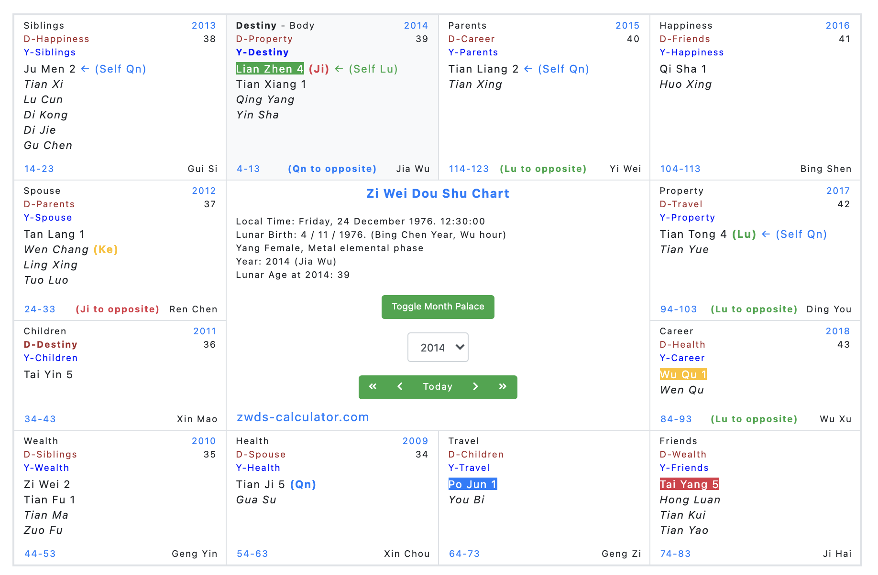This screenshot has width=878, height=575.
Task: Select the 34-43 decade in Children palace
Action: (x=40, y=419)
